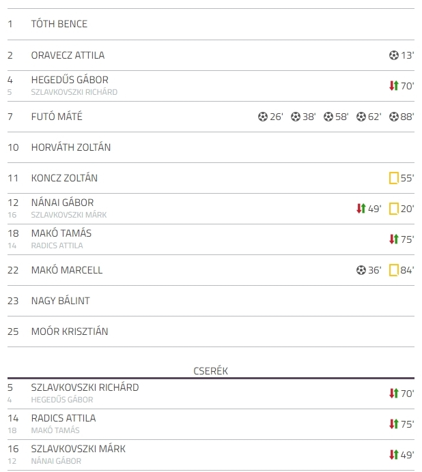Open player Tóth Bence
This screenshot has width=422, height=472.
(59, 24)
